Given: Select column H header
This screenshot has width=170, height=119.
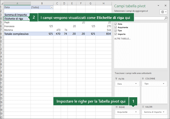Looking at the screenshot, I should pos(104,3).
